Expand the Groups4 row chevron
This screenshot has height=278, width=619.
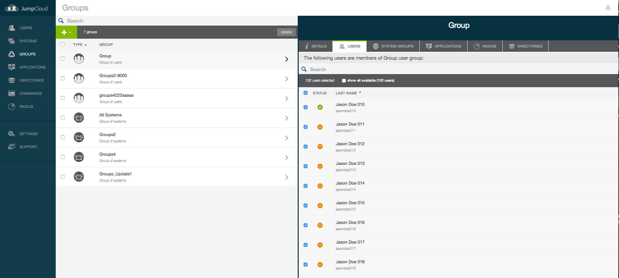pyautogui.click(x=287, y=157)
